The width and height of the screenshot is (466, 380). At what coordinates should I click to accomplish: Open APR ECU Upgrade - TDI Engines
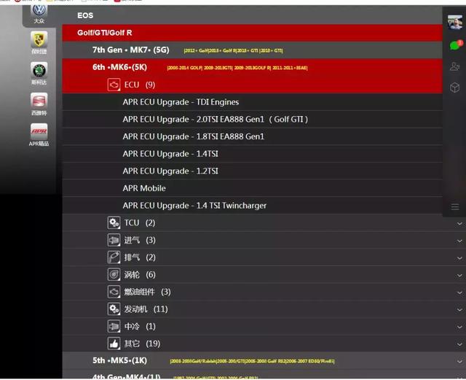pyautogui.click(x=181, y=102)
